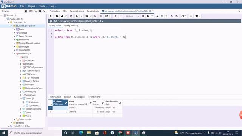Select result row number 2

[x=50, y=112]
